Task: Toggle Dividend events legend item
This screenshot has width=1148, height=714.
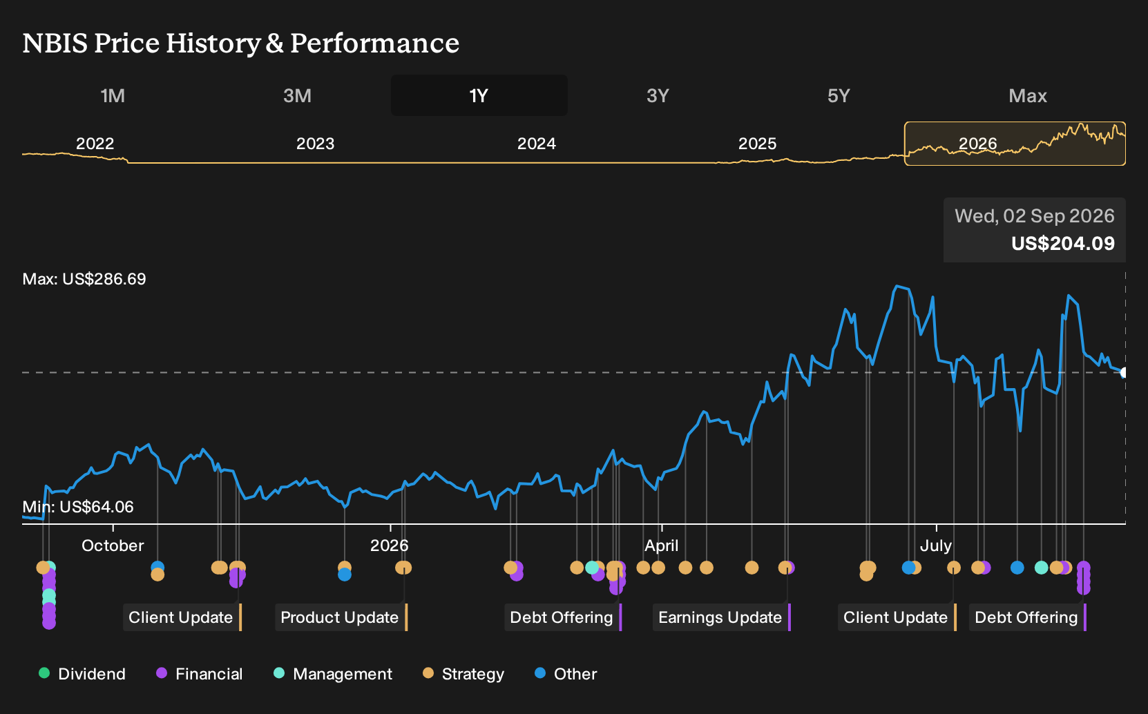Action: pyautogui.click(x=82, y=674)
